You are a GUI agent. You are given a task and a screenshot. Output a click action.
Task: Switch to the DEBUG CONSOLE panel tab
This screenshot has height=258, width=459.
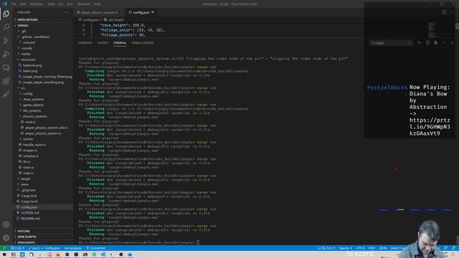(x=142, y=43)
